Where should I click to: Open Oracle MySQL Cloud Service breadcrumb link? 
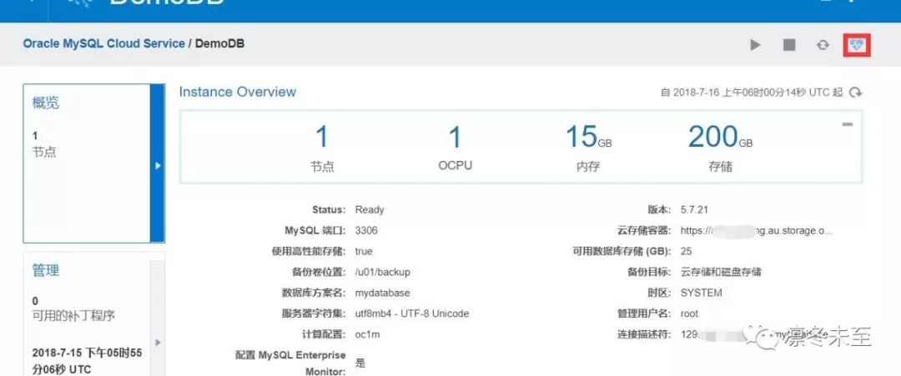(x=104, y=43)
